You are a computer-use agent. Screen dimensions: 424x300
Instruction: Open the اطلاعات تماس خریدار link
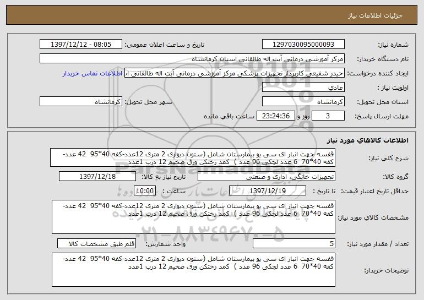(x=93, y=73)
